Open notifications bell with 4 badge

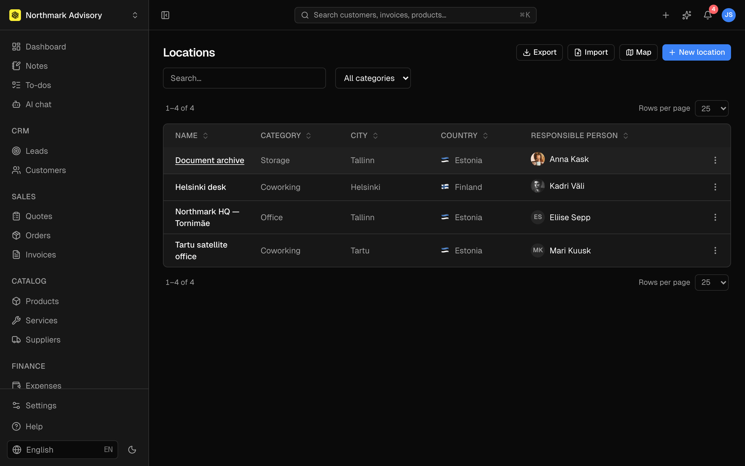coord(707,15)
